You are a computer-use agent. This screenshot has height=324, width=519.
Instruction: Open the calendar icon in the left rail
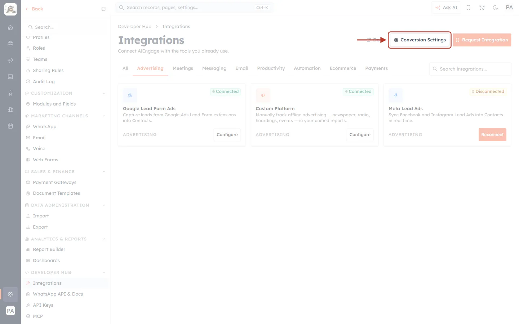click(10, 126)
